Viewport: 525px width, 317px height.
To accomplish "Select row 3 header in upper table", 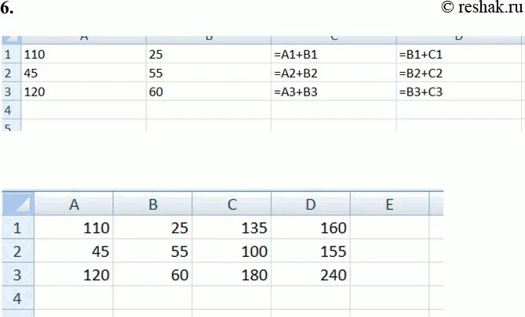I will coord(12,92).
